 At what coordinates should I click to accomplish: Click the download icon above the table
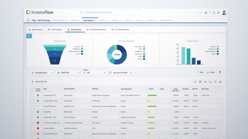click(x=220, y=81)
